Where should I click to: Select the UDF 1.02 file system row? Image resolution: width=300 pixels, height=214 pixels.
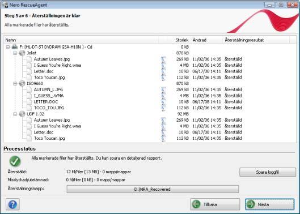pyautogui.click(x=35, y=114)
